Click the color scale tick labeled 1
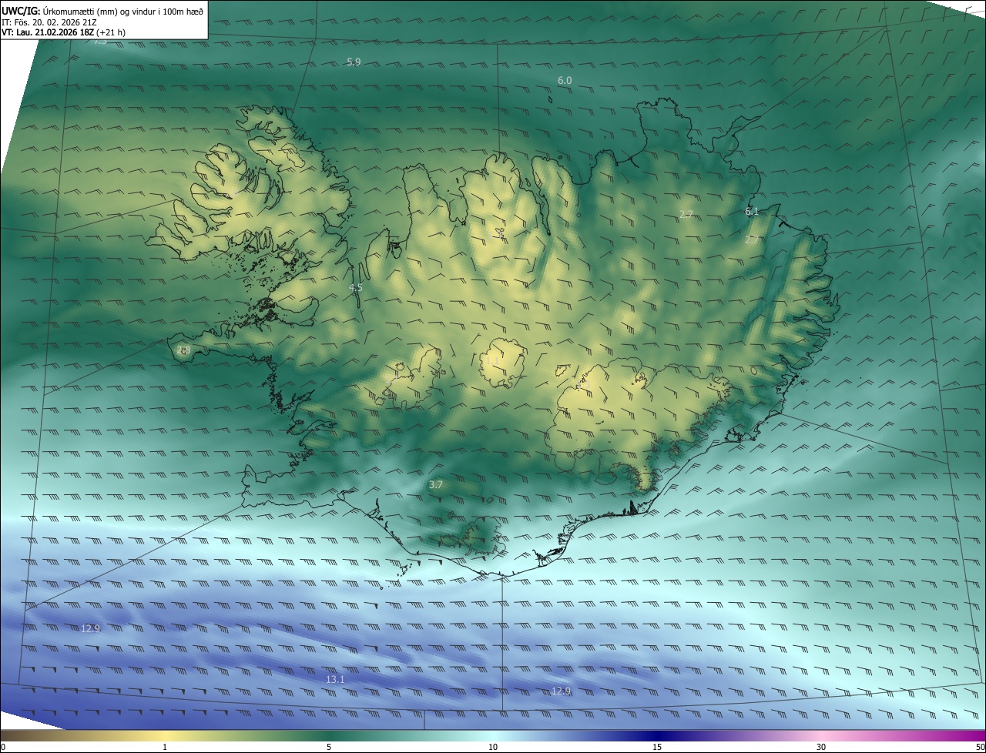 [x=165, y=747]
